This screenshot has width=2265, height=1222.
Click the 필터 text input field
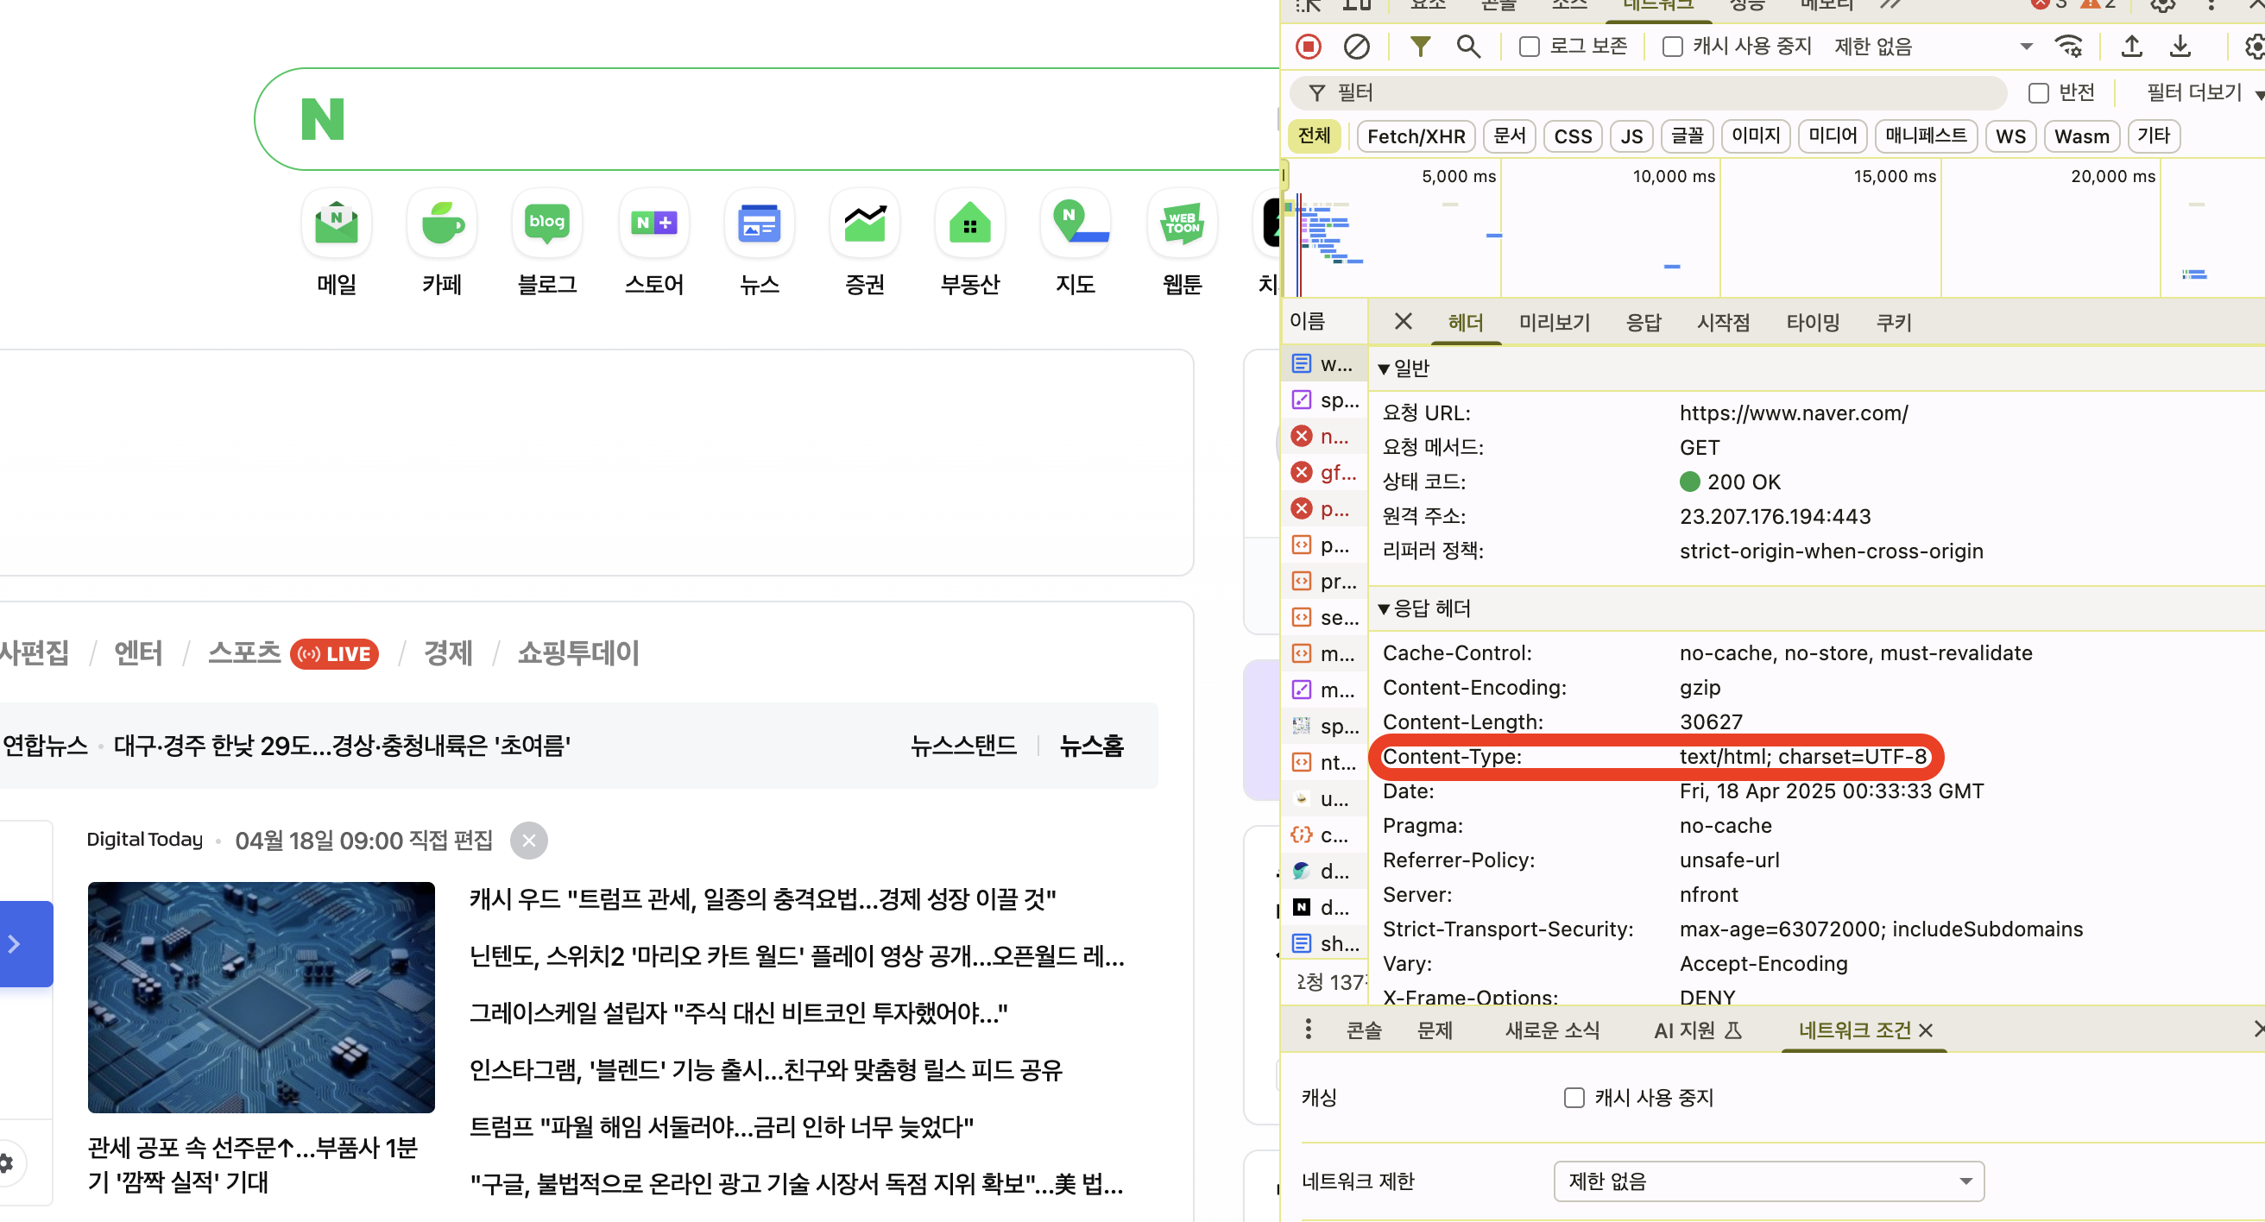(x=1653, y=93)
